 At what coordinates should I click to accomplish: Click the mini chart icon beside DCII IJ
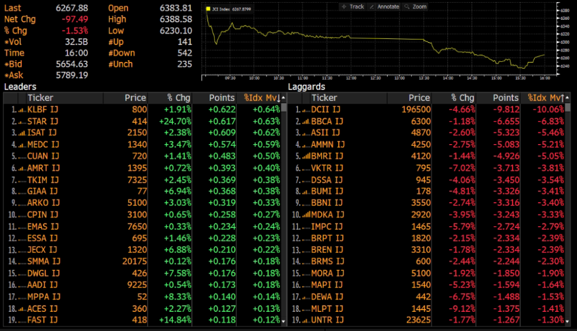click(306, 110)
